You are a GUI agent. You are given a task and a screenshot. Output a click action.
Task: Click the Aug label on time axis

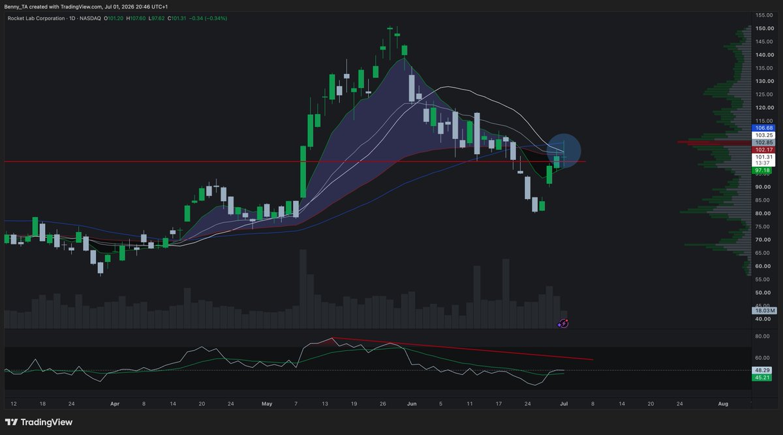(722, 404)
